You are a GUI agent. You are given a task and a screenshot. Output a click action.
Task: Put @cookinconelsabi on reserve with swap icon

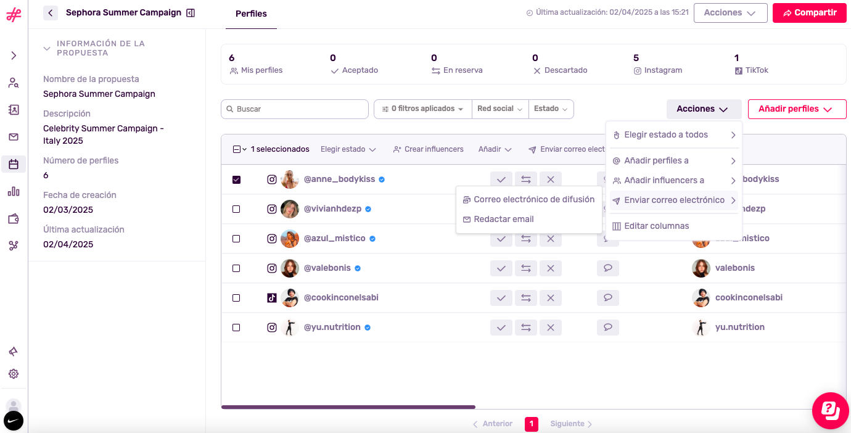point(526,298)
